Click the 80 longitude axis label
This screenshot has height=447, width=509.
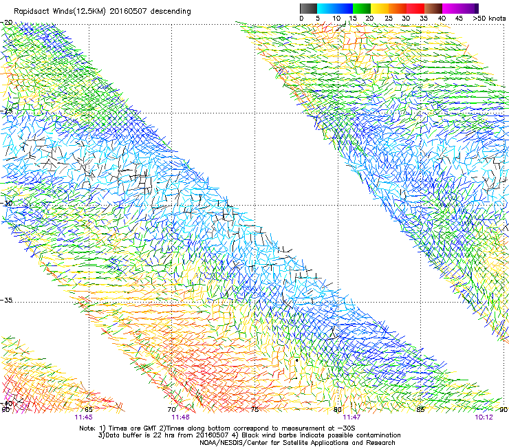[338, 410]
